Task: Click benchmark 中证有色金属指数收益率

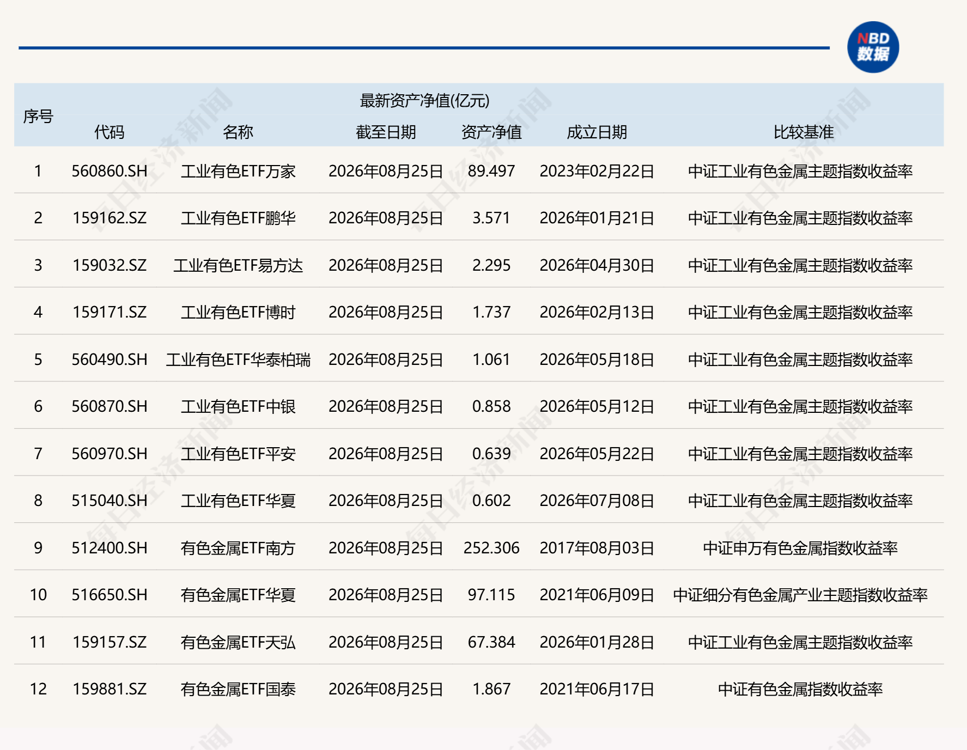Action: pyautogui.click(x=800, y=689)
